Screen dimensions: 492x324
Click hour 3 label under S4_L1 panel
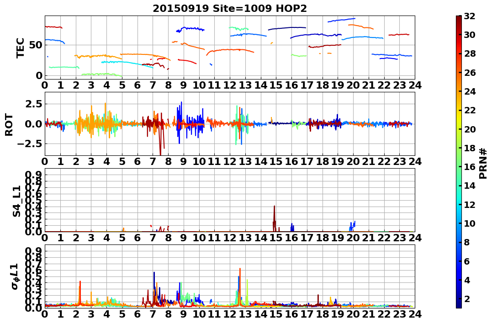click(x=91, y=238)
